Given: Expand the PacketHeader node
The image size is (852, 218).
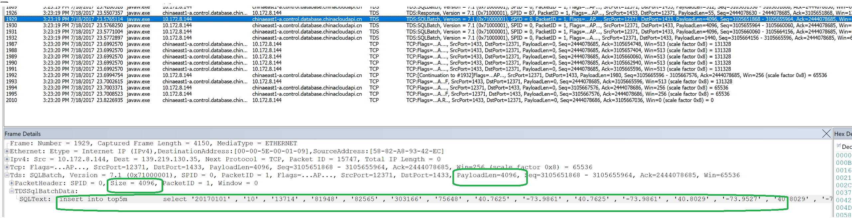Looking at the screenshot, I should click(x=12, y=183).
